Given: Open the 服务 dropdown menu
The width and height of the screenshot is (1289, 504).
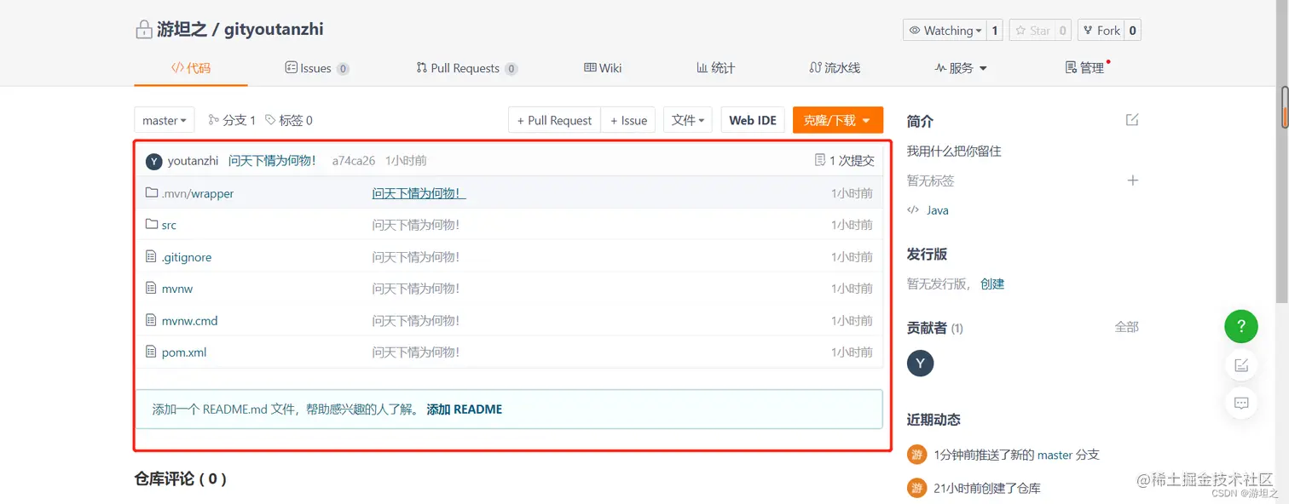Looking at the screenshot, I should pyautogui.click(x=961, y=68).
